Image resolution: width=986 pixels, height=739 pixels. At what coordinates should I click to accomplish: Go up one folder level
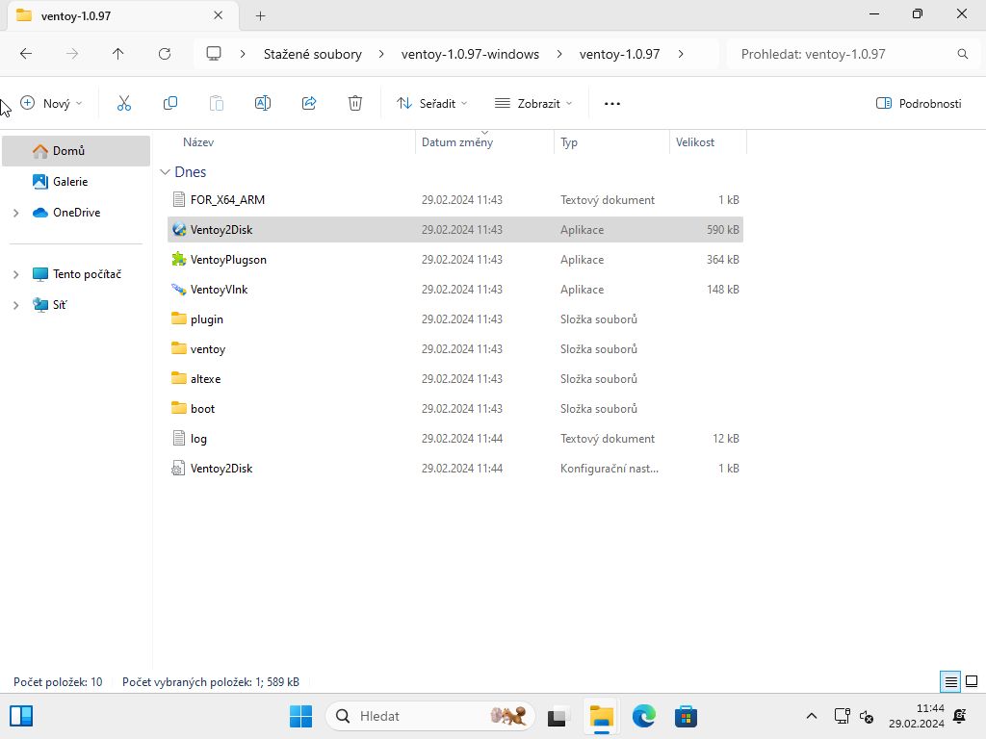point(118,54)
